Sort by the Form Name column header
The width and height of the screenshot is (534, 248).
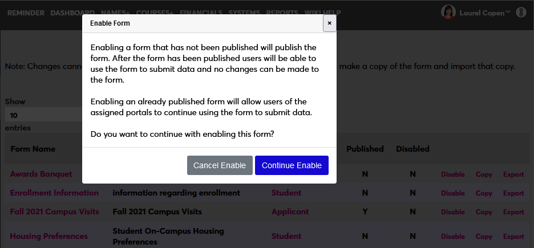[33, 149]
